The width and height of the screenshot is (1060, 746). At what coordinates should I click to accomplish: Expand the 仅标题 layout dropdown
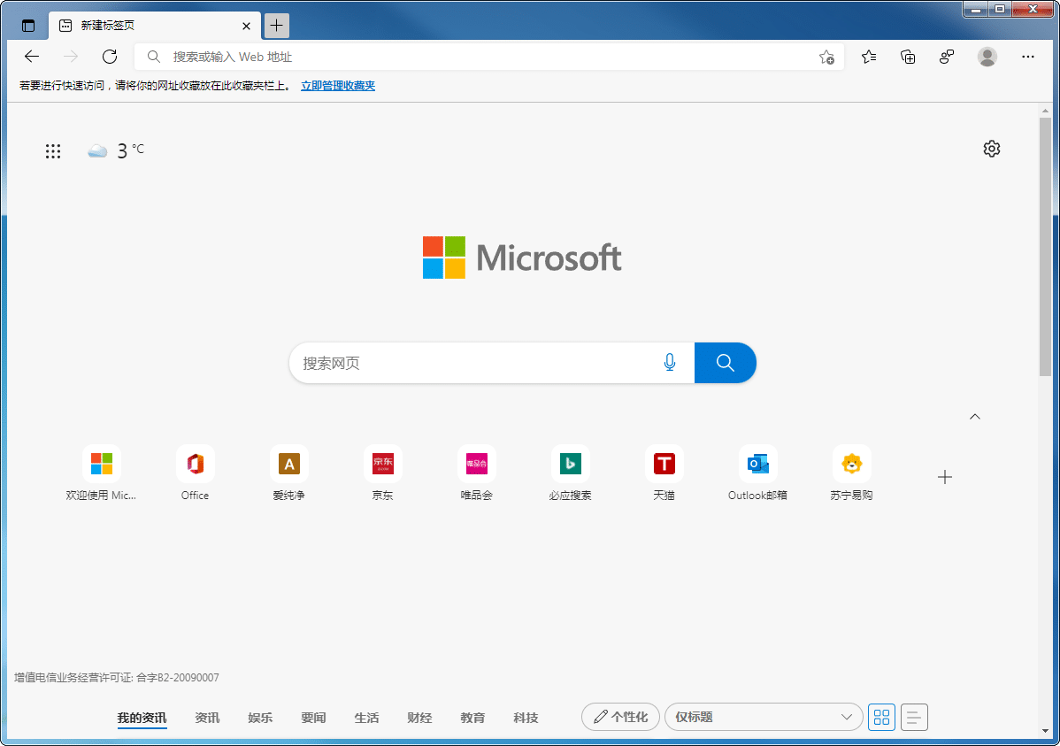coord(763,717)
